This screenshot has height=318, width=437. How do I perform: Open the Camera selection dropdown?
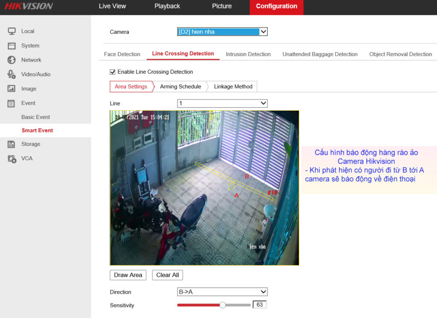pos(222,32)
